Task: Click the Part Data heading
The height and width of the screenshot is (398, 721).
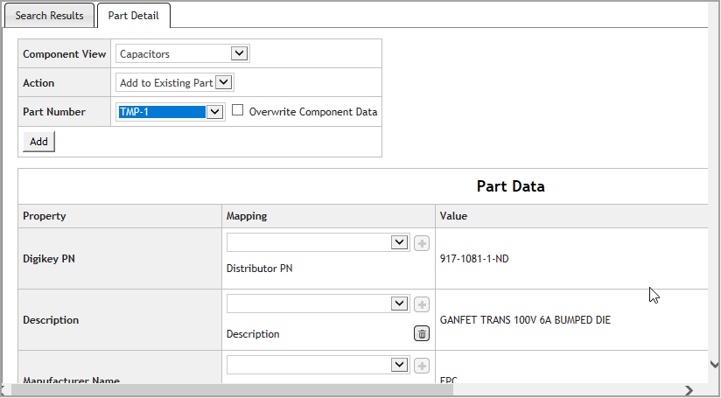Action: pyautogui.click(x=510, y=186)
